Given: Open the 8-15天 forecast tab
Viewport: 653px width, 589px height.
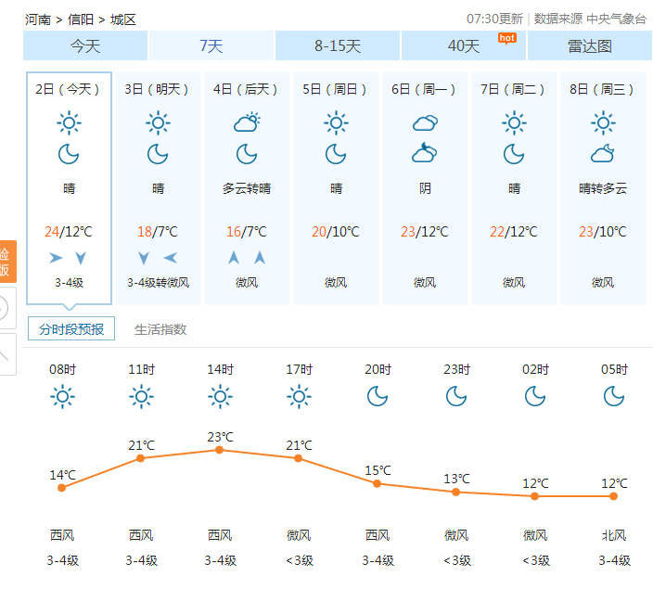Looking at the screenshot, I should (338, 45).
